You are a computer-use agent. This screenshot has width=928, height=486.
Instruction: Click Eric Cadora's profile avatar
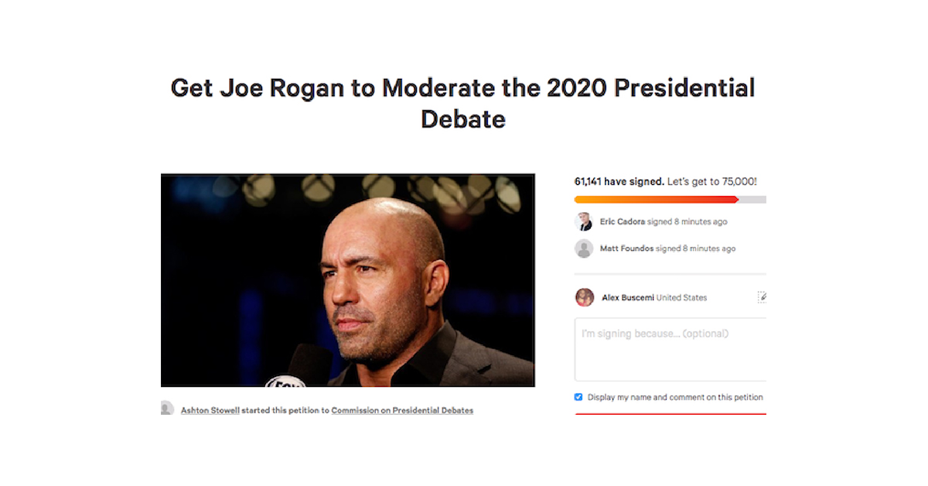click(x=584, y=222)
